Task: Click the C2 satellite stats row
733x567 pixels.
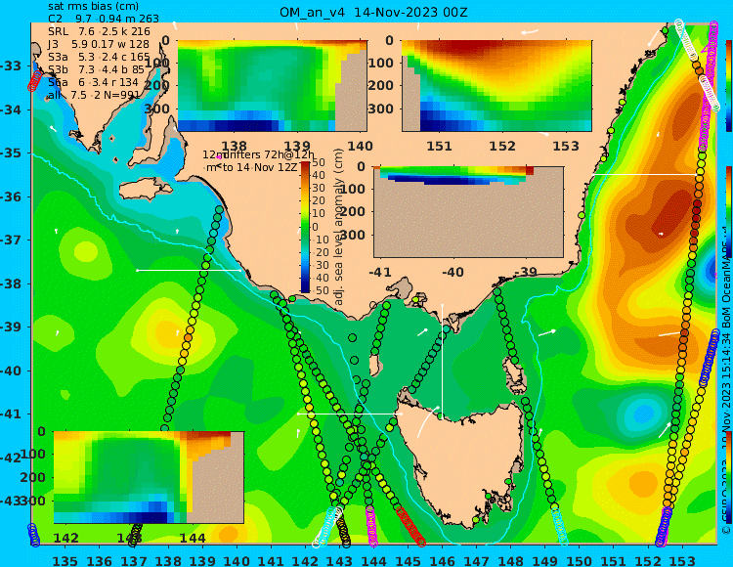Action: (x=104, y=19)
